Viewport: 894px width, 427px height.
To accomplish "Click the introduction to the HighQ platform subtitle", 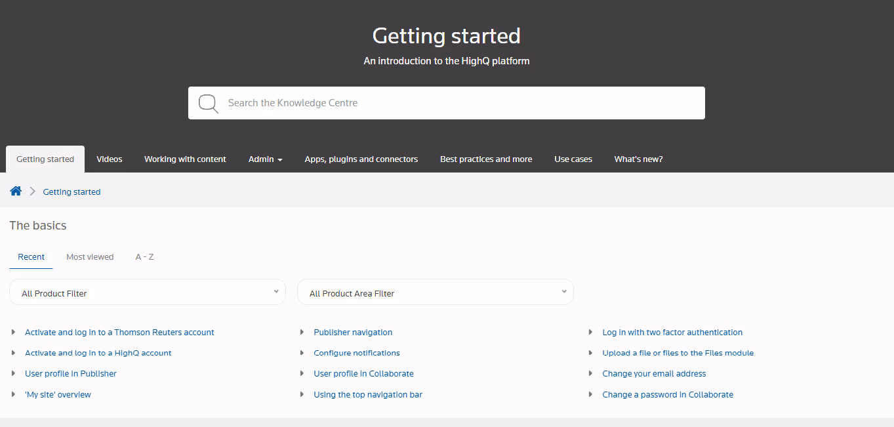I will click(x=447, y=61).
